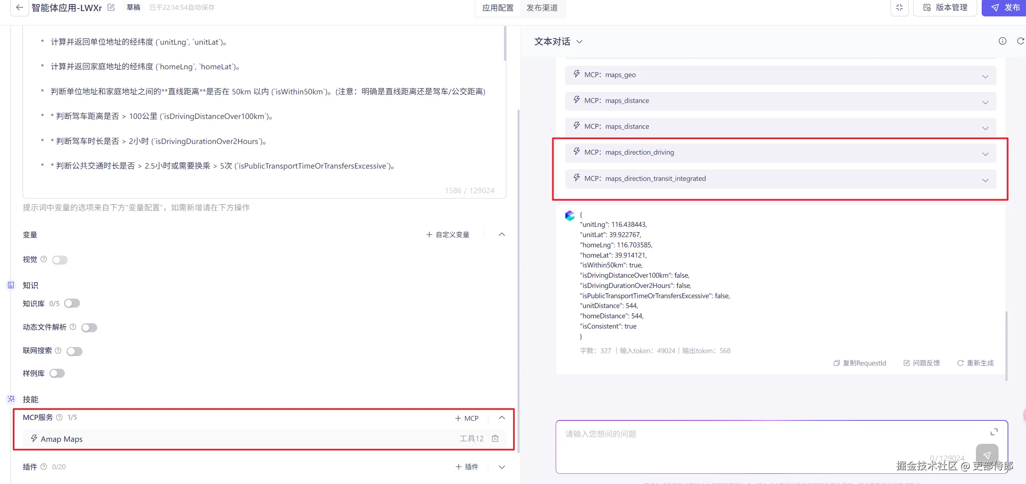
Task: Click the refresh icon to reset the conversation
Action: coord(1021,41)
